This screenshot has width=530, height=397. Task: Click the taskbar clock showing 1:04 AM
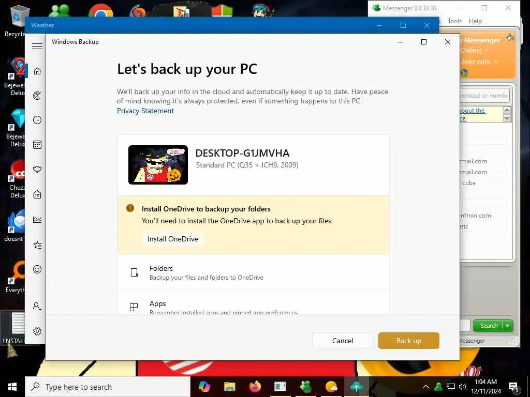click(x=485, y=387)
